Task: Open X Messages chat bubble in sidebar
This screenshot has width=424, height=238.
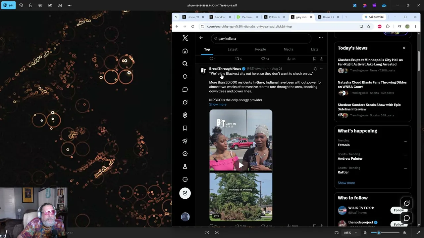Action: (x=185, y=90)
